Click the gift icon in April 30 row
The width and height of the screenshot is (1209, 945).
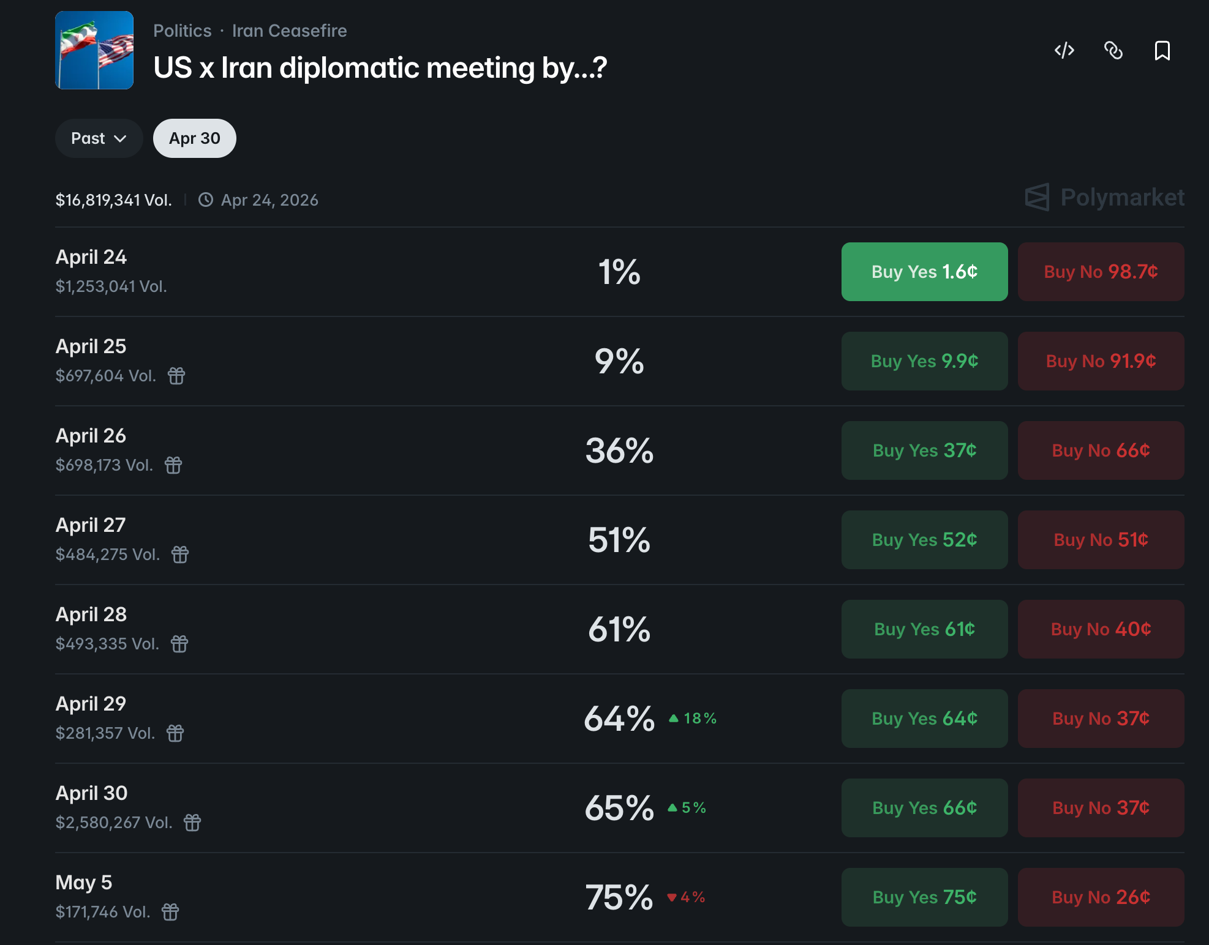coord(192,823)
